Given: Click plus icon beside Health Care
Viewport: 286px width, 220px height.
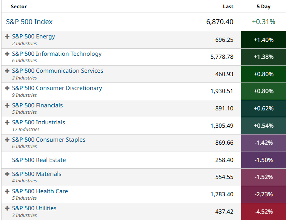Looking at the screenshot, I should click(x=7, y=191).
